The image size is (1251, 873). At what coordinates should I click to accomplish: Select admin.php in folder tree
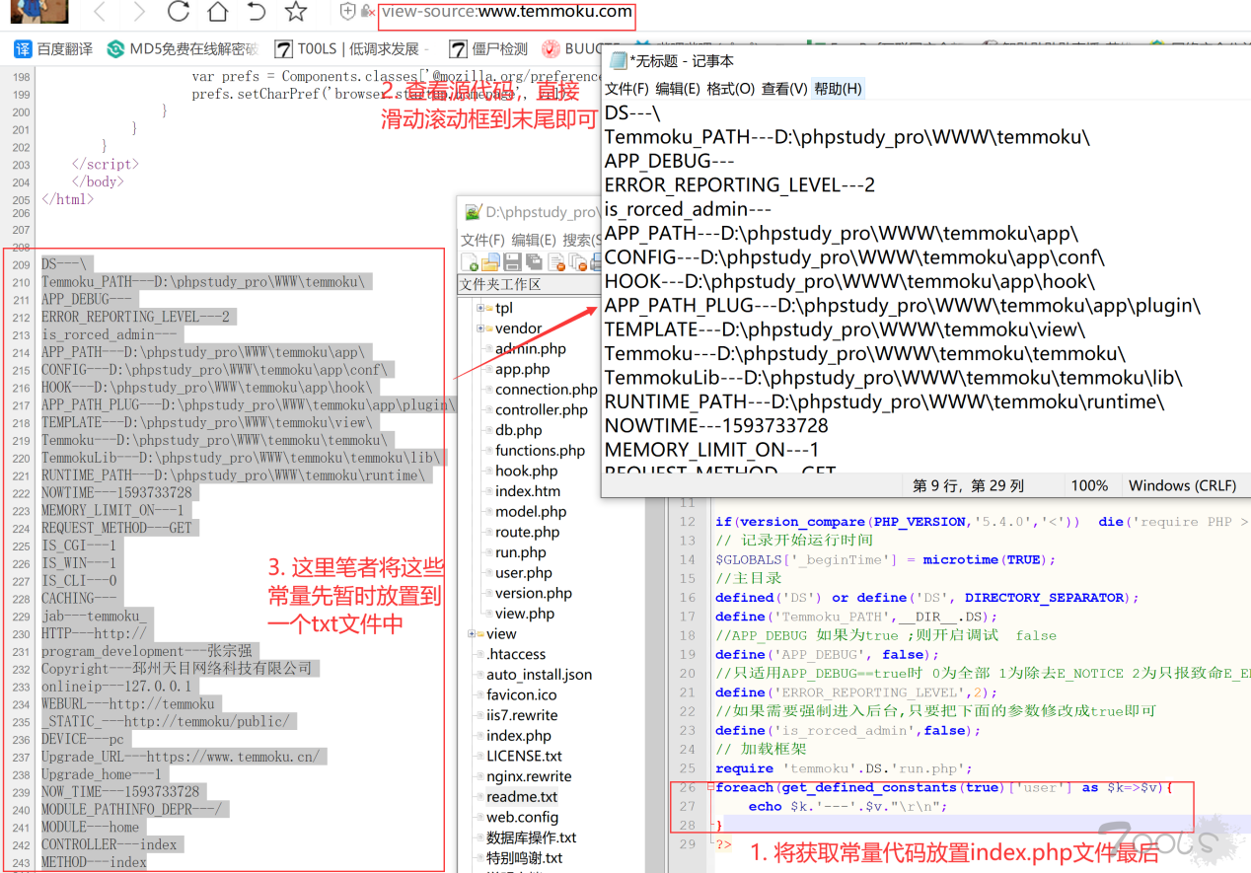coord(531,348)
